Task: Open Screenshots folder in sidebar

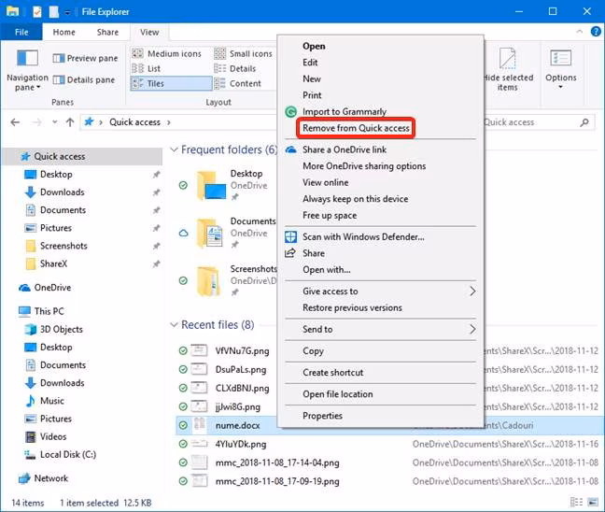Action: click(x=63, y=246)
